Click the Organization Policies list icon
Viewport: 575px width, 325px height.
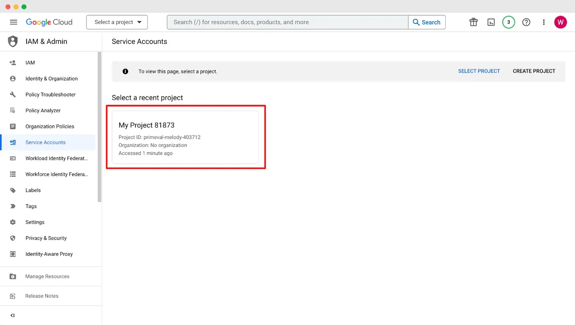point(13,126)
